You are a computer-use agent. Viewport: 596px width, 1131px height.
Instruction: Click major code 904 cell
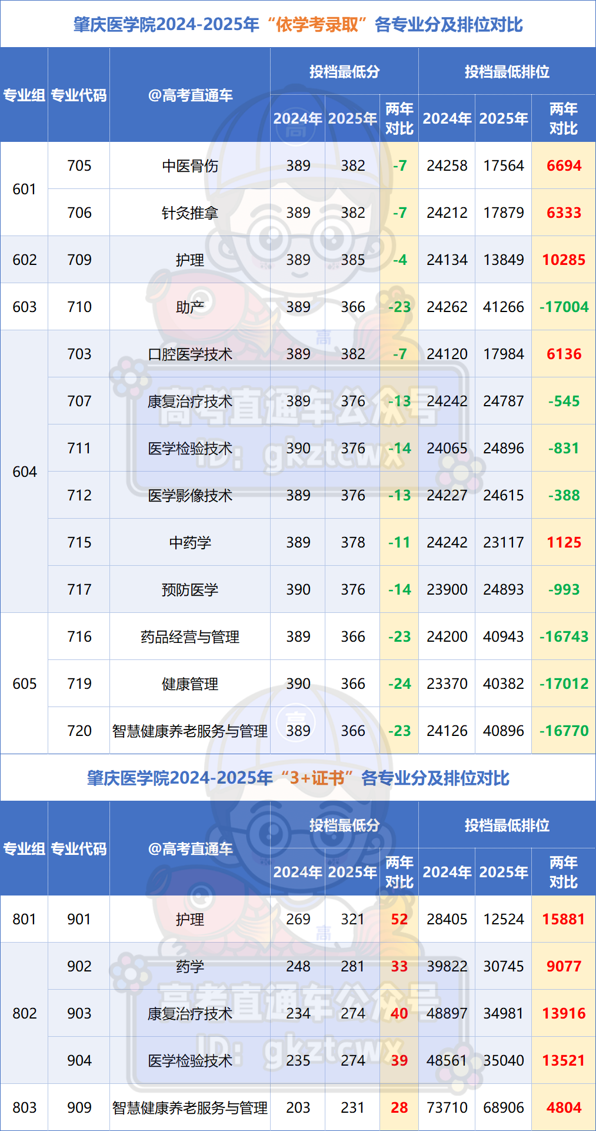point(79,1060)
